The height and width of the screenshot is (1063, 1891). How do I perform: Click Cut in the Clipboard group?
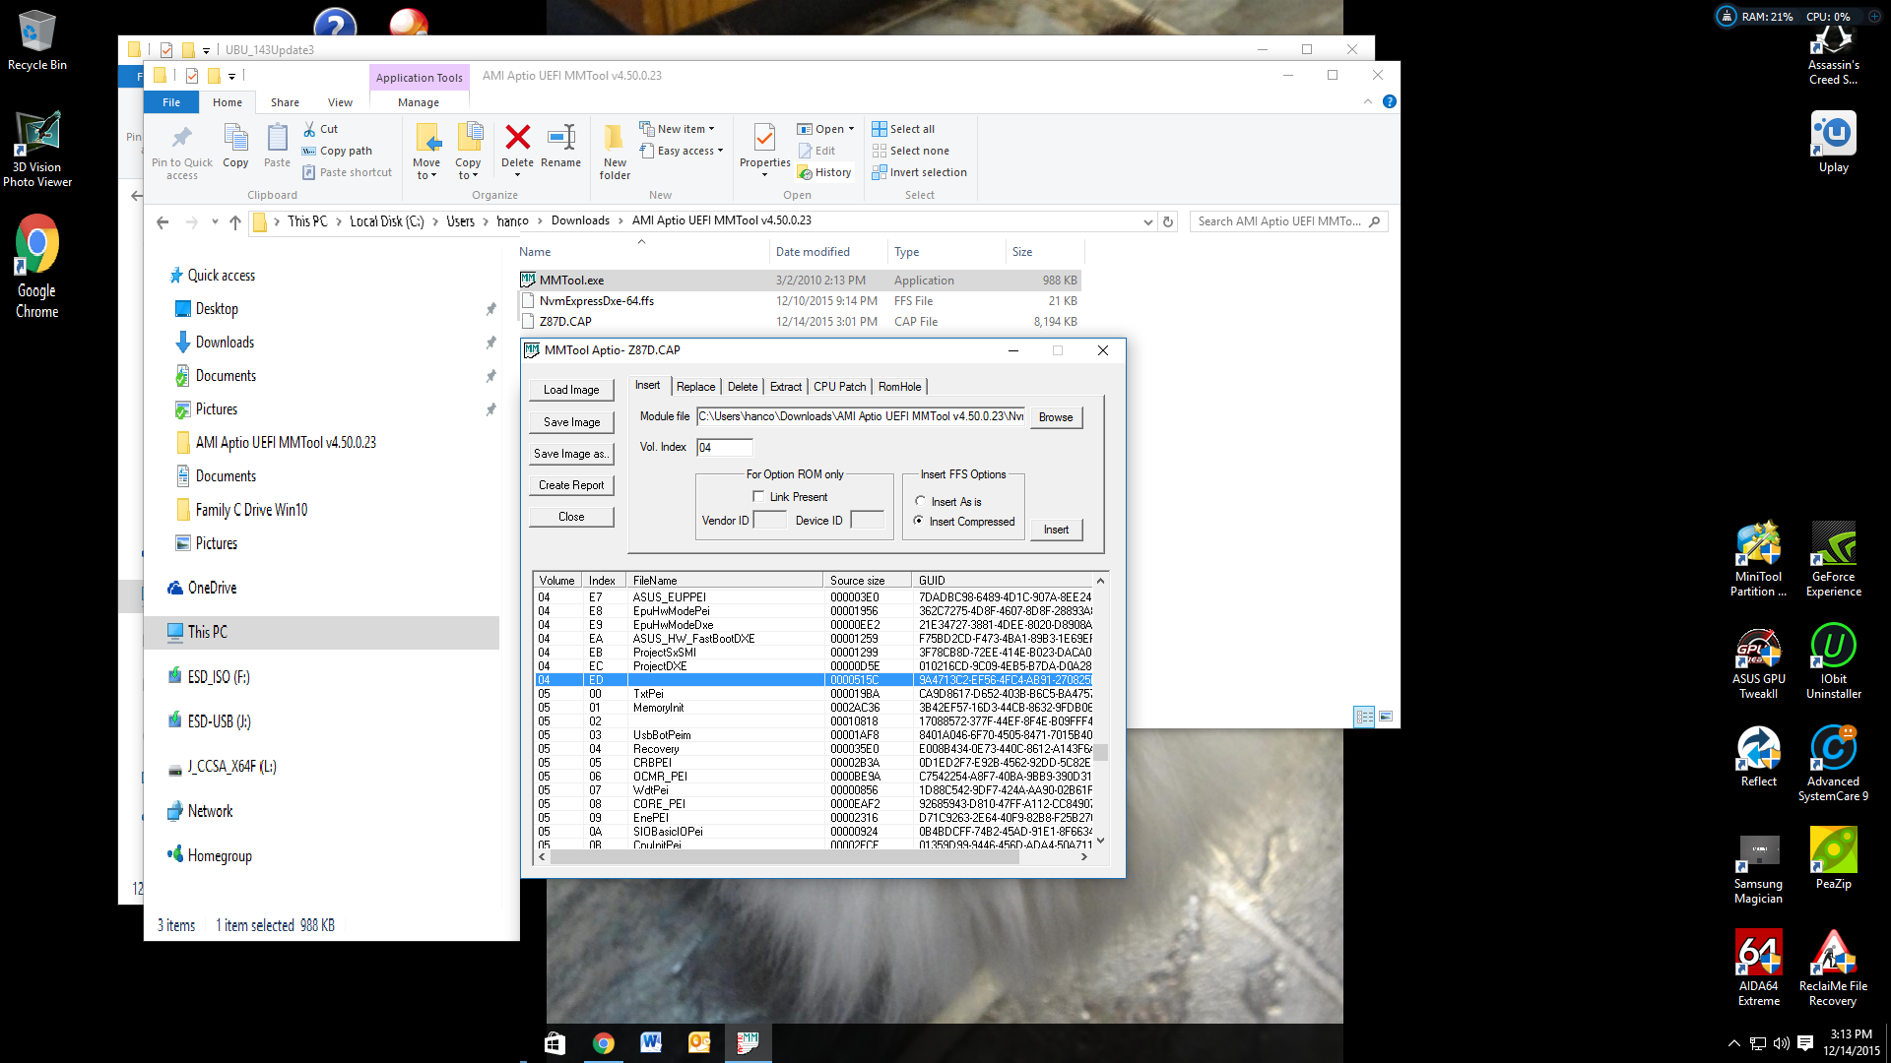point(320,129)
